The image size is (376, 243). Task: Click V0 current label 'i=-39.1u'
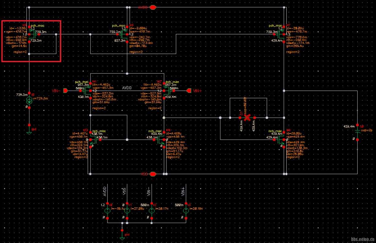click(118, 209)
